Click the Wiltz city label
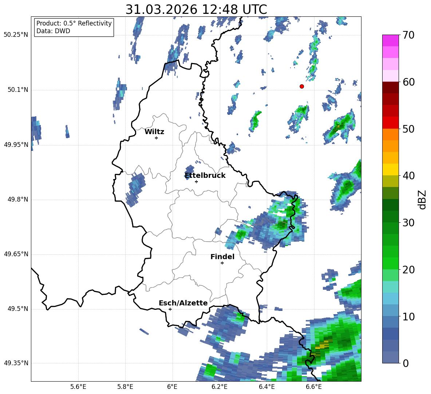The image size is (431, 394). 154,132
